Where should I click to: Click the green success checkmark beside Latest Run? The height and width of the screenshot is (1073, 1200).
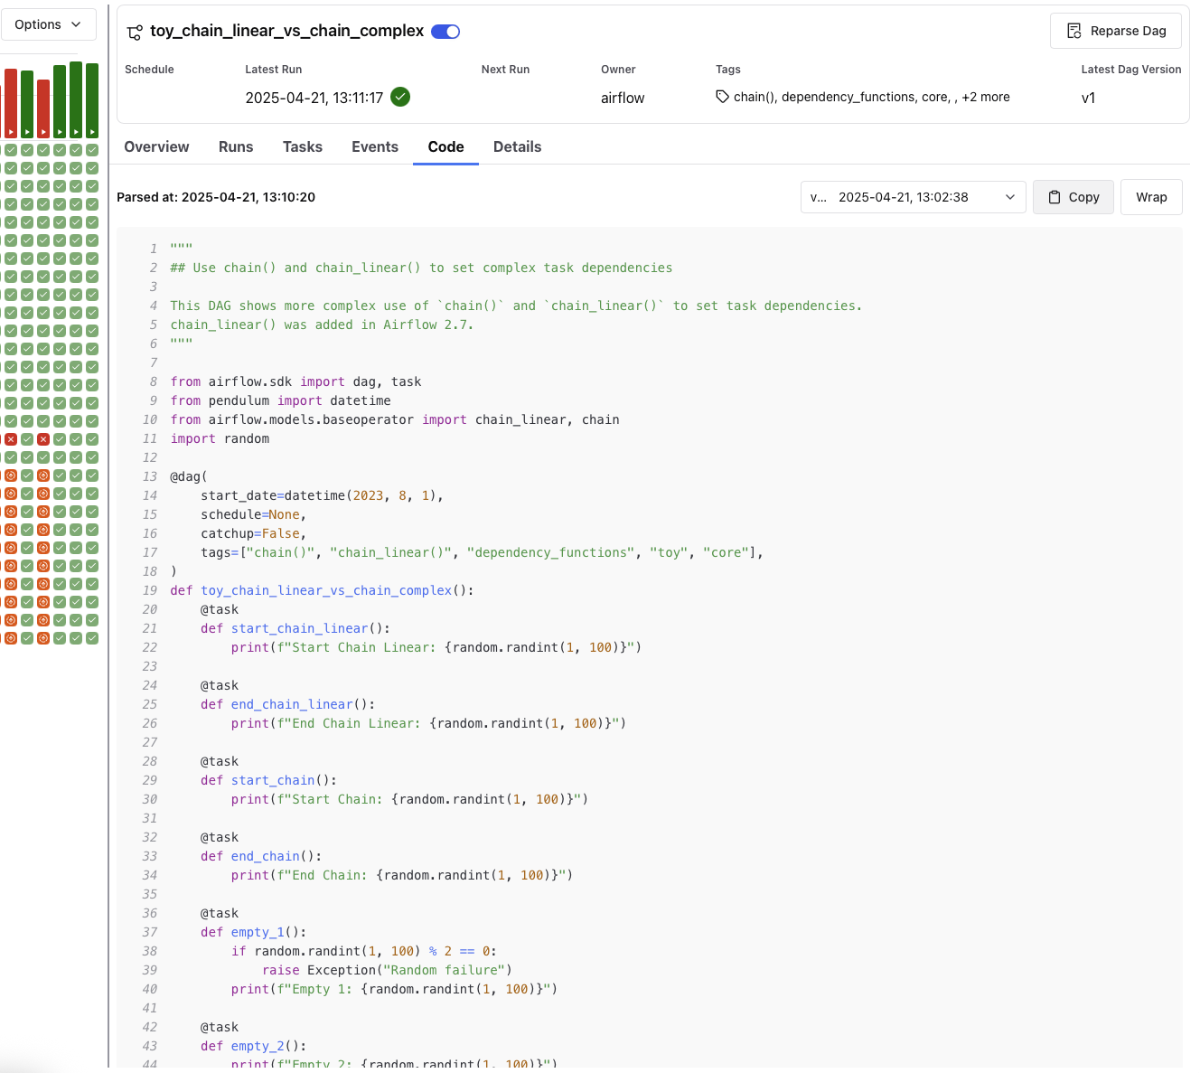click(x=399, y=97)
